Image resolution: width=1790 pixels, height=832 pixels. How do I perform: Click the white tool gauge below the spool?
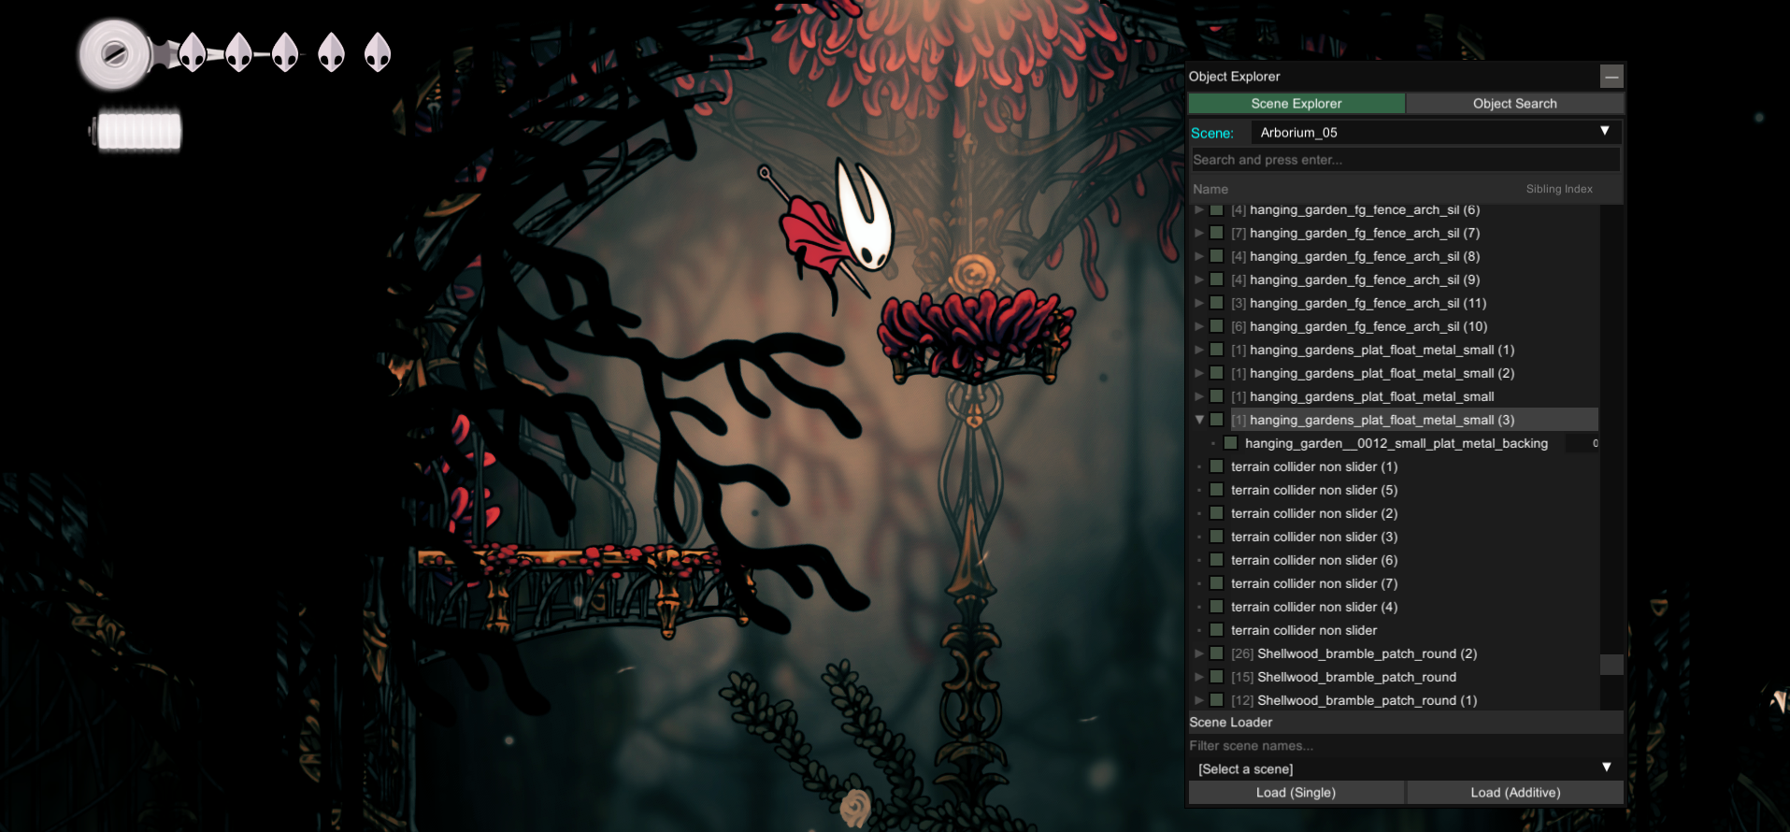point(138,131)
